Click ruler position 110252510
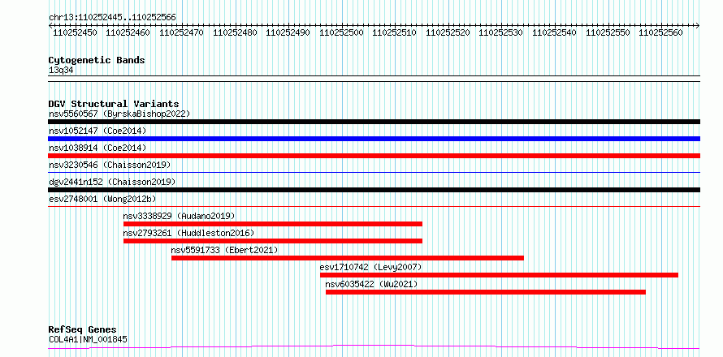The width and height of the screenshot is (723, 357). point(394,32)
